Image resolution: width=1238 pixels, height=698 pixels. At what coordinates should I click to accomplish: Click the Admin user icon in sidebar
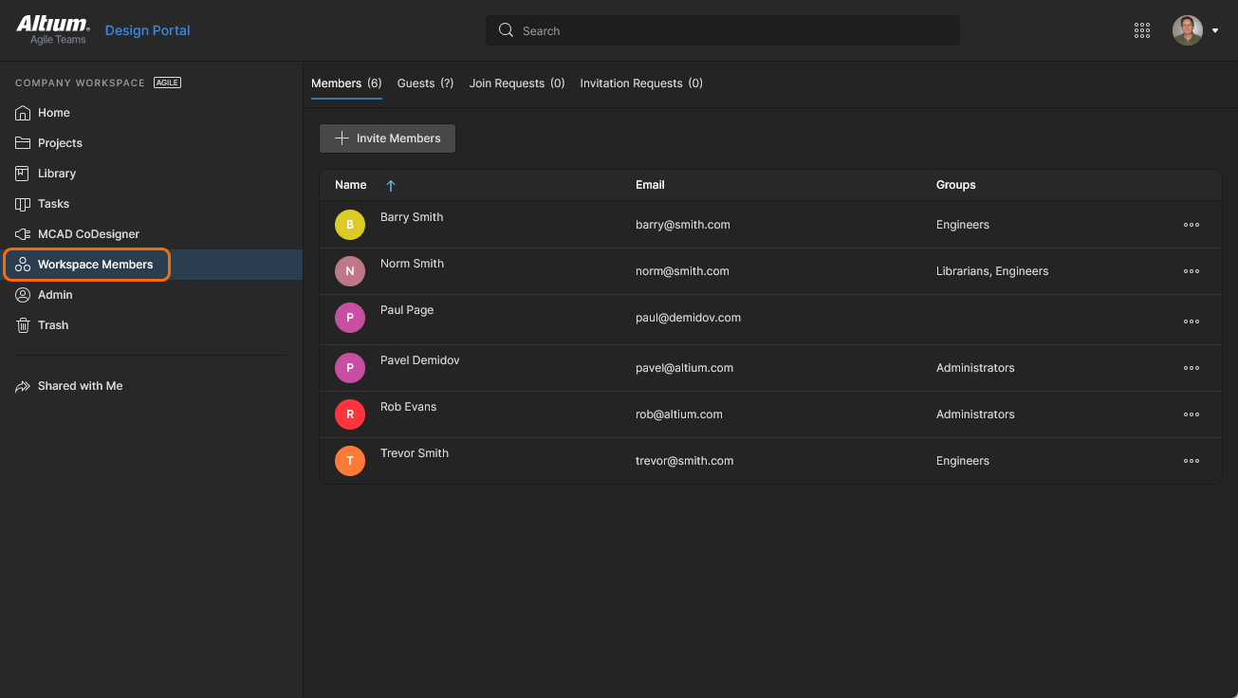coord(23,295)
